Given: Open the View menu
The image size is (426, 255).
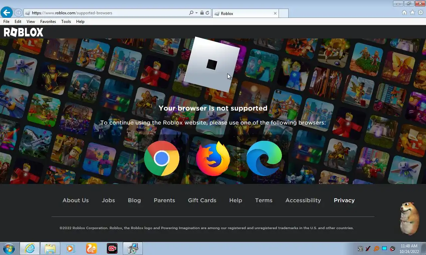Looking at the screenshot, I should (x=31, y=22).
